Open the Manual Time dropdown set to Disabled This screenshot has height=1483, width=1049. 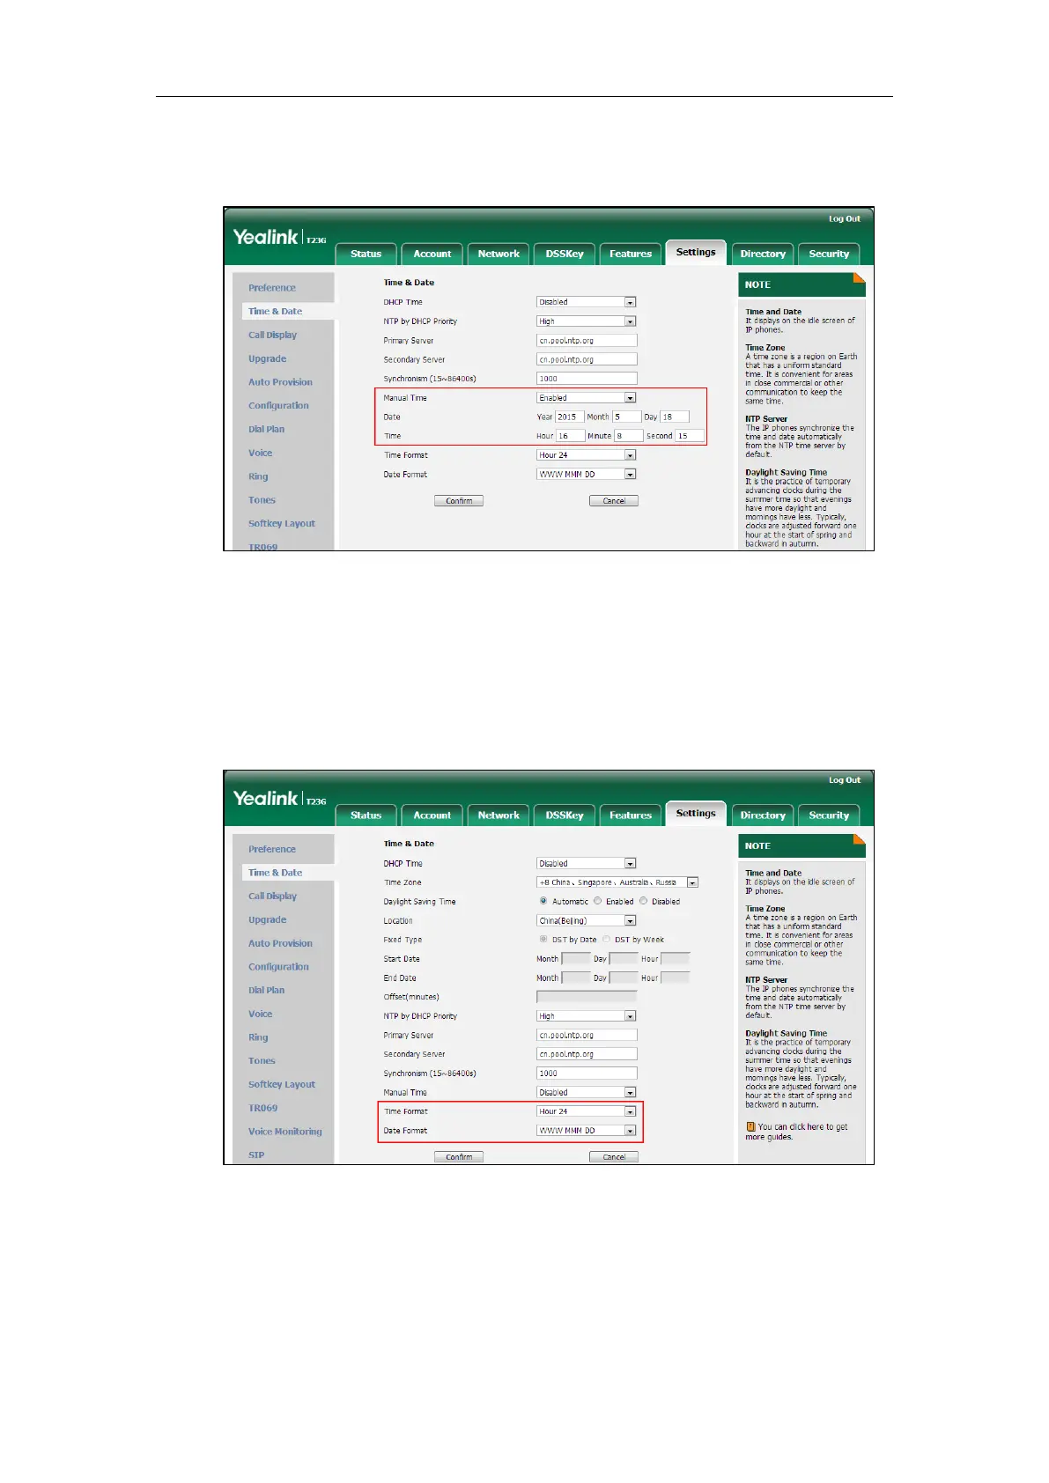pos(586,1092)
